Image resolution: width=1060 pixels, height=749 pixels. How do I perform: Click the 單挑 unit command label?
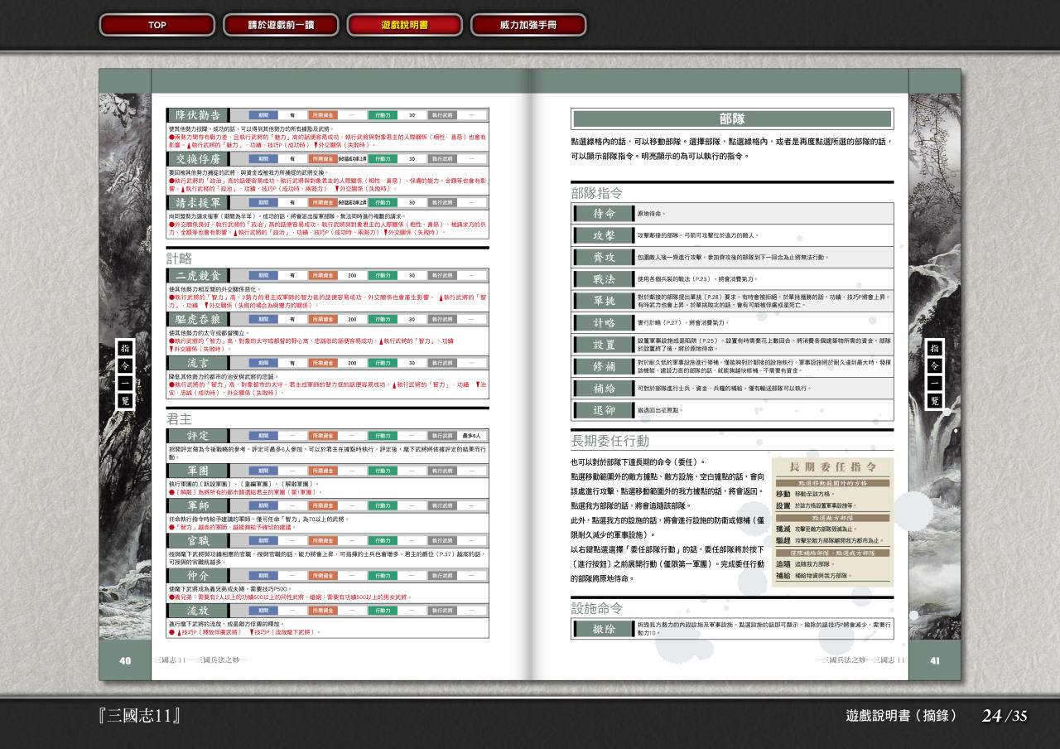(x=604, y=301)
